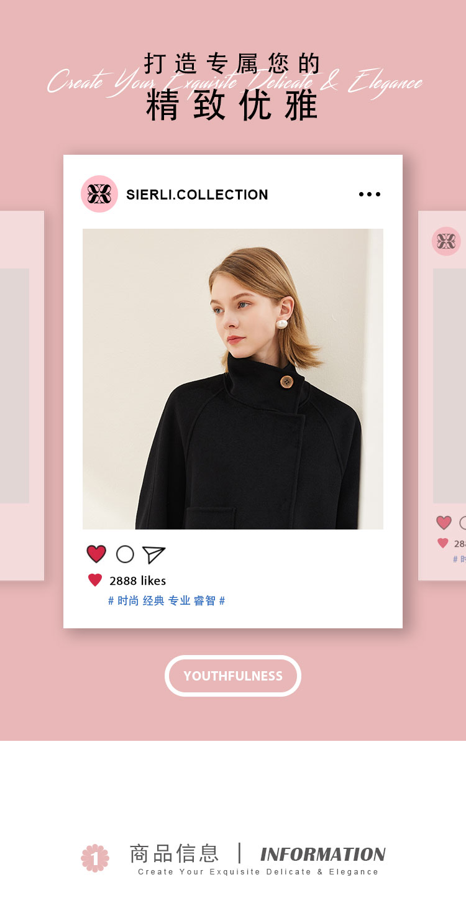This screenshot has height=908, width=466.
Task: Open the model photo in black coat
Action: 233,379
